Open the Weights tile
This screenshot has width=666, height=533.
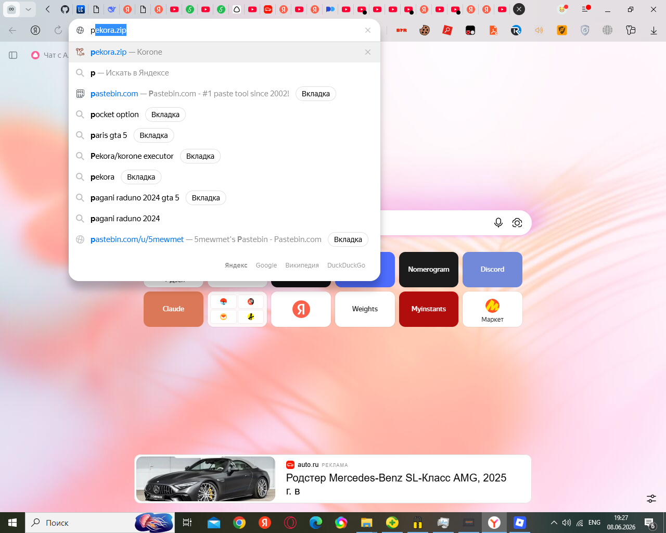[x=365, y=309]
